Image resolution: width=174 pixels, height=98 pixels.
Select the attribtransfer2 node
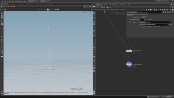pyautogui.click(x=129, y=51)
